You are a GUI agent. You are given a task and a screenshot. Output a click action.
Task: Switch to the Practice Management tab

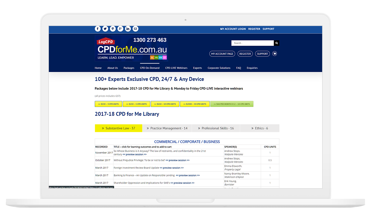coord(167,128)
